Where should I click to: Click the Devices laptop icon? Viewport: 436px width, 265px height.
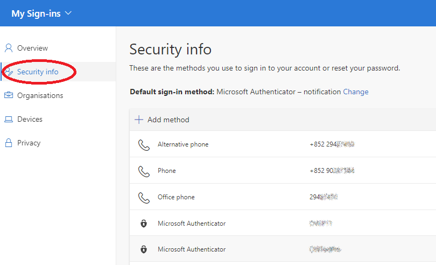9,120
